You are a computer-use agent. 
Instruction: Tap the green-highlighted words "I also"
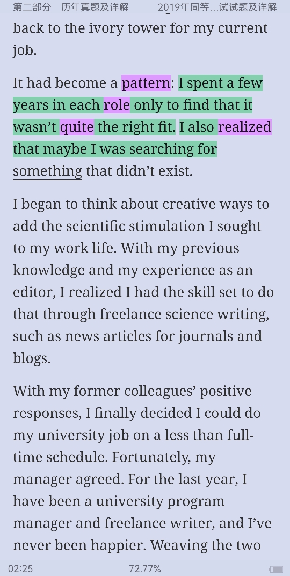click(198, 127)
